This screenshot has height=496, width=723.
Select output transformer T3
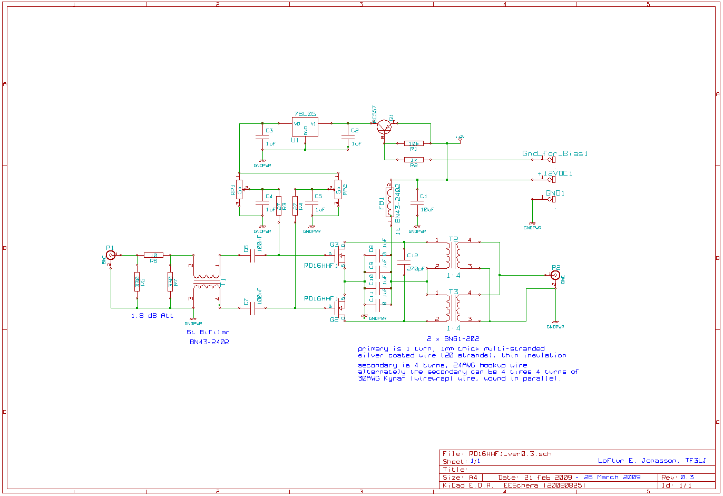coord(453,307)
